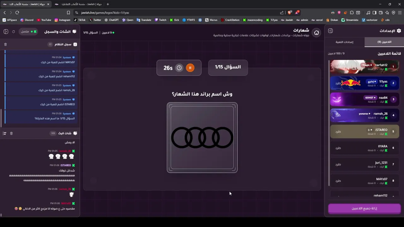The height and width of the screenshot is (227, 404).
Task: Kick player ramsh_26
Action: coord(338,115)
